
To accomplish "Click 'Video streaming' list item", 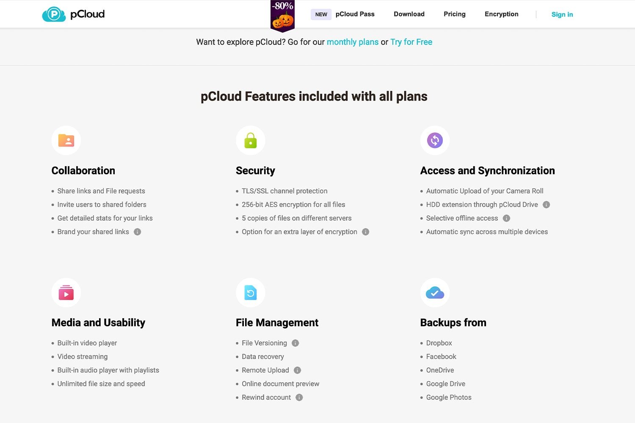I will click(x=83, y=357).
